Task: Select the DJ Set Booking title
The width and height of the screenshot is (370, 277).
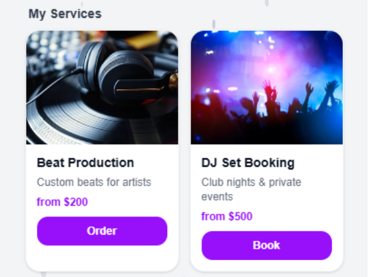Action: (x=248, y=163)
